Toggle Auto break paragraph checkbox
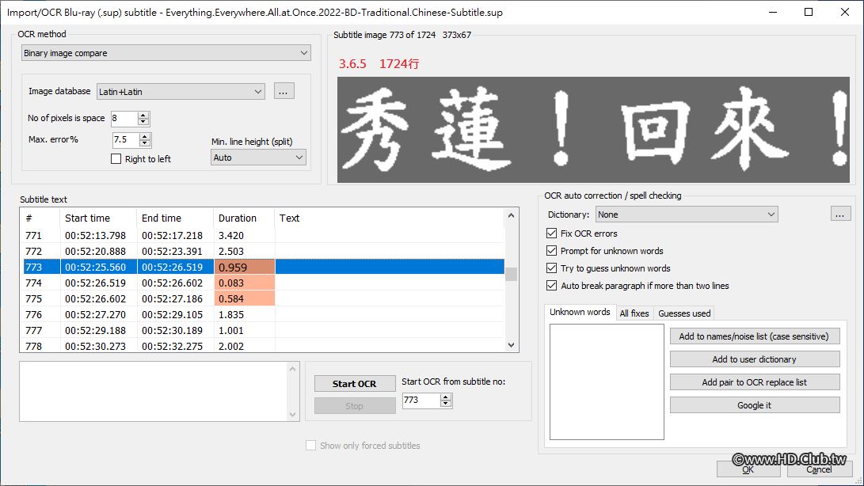Screen dimensions: 864x486 click(x=551, y=286)
